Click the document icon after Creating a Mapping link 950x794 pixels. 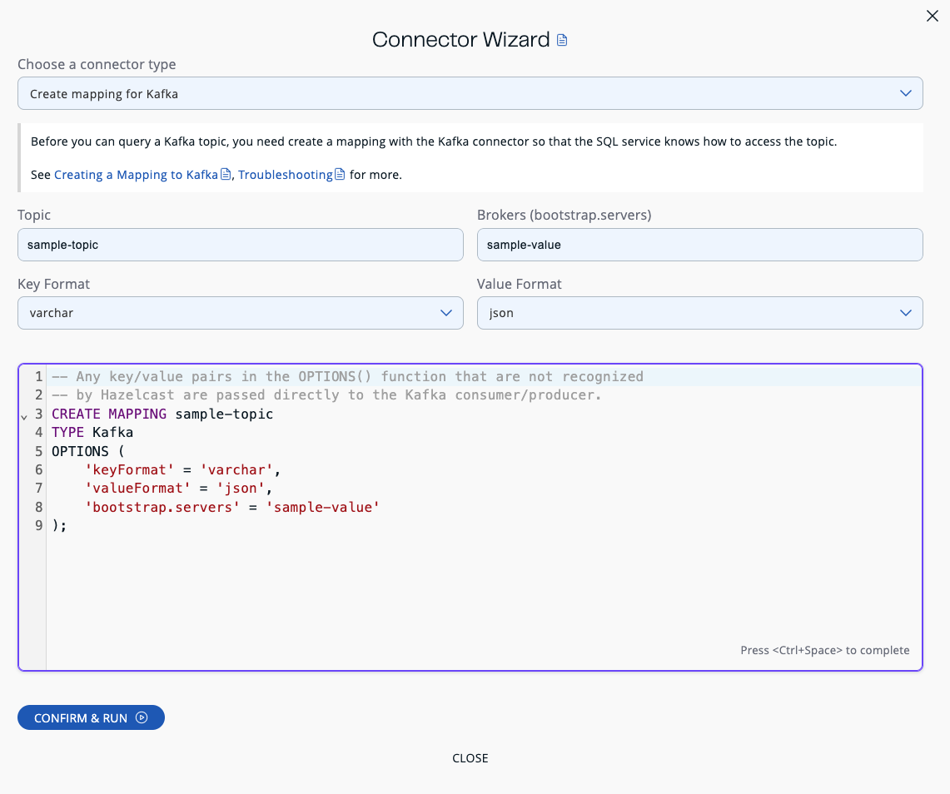coord(226,174)
